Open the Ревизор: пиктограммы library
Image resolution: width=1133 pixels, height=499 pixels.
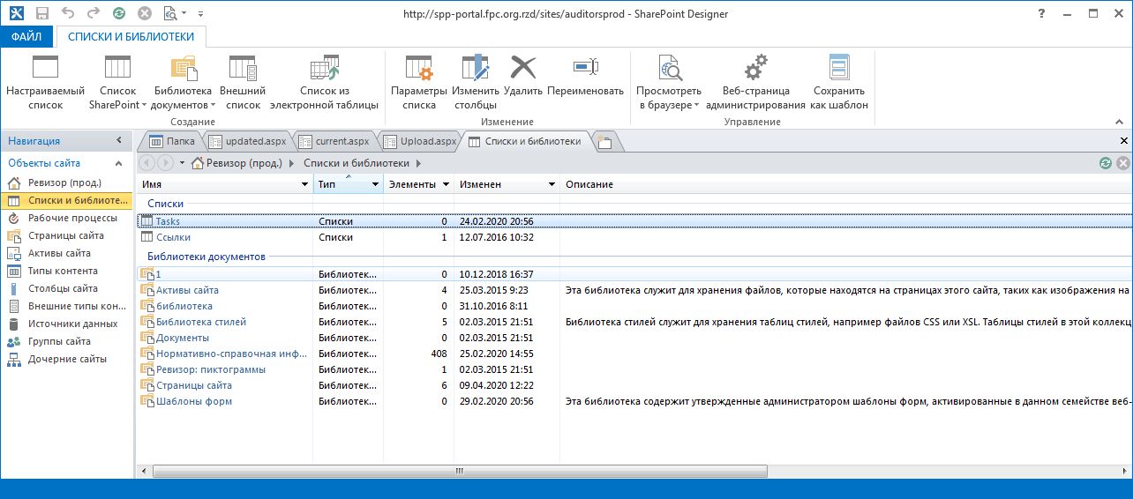pos(210,369)
